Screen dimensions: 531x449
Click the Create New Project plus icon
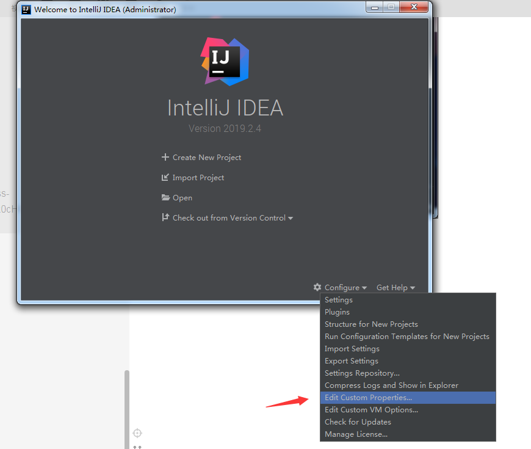tap(165, 157)
